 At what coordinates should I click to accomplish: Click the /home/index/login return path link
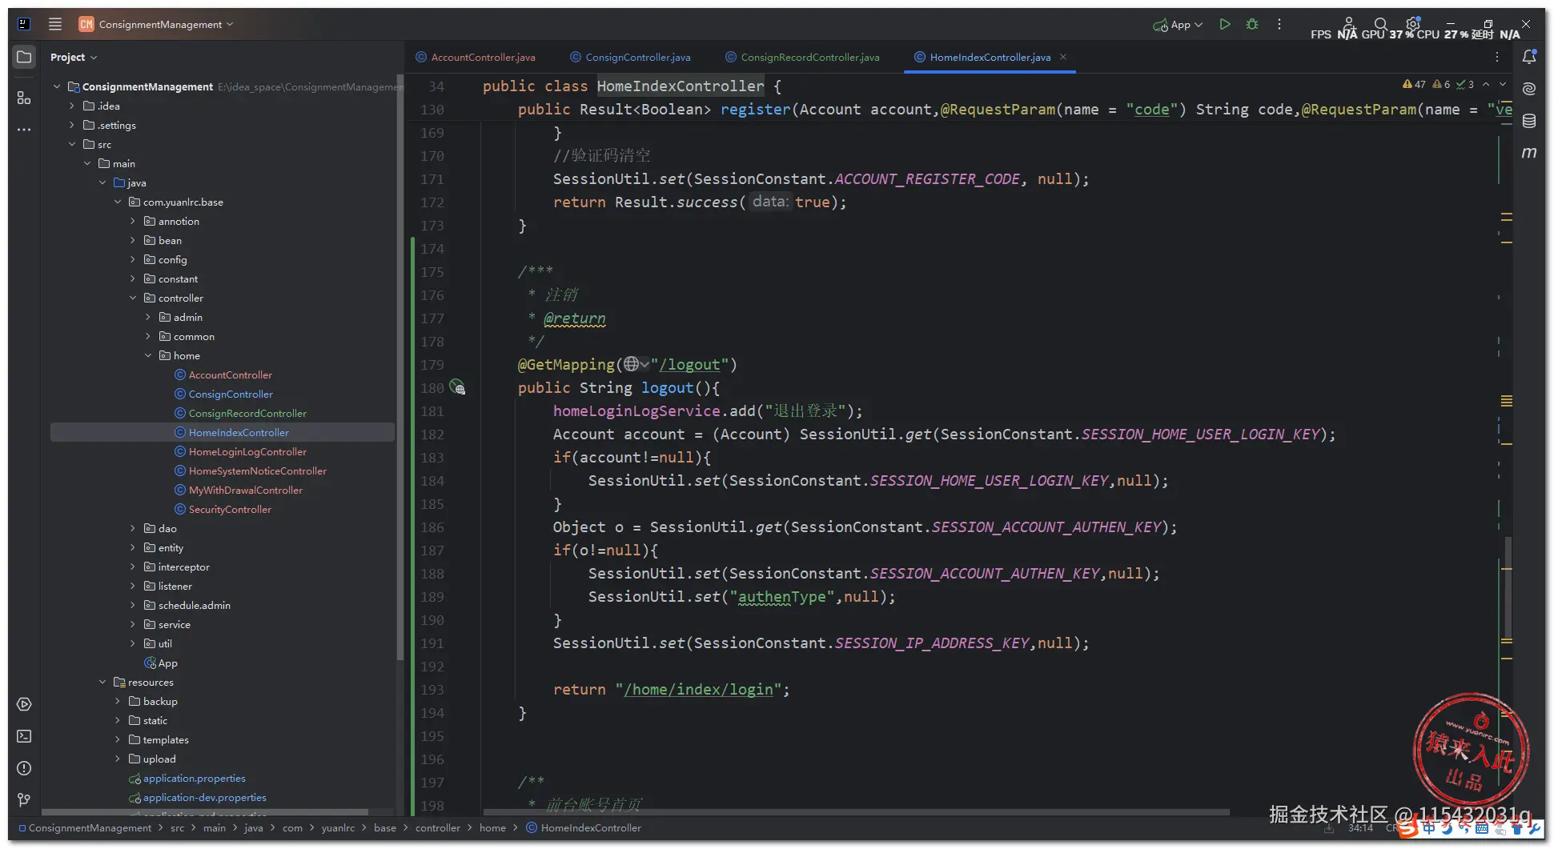pyautogui.click(x=698, y=689)
